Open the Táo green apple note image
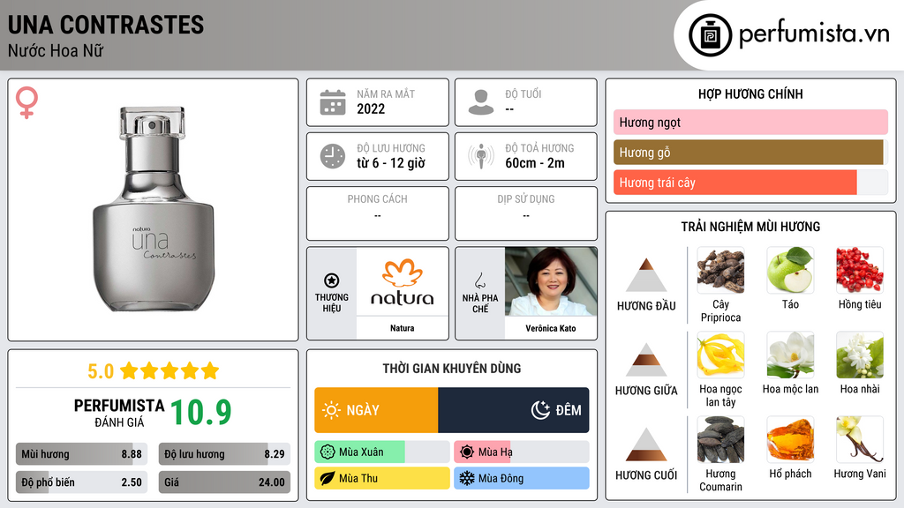 pos(790,270)
